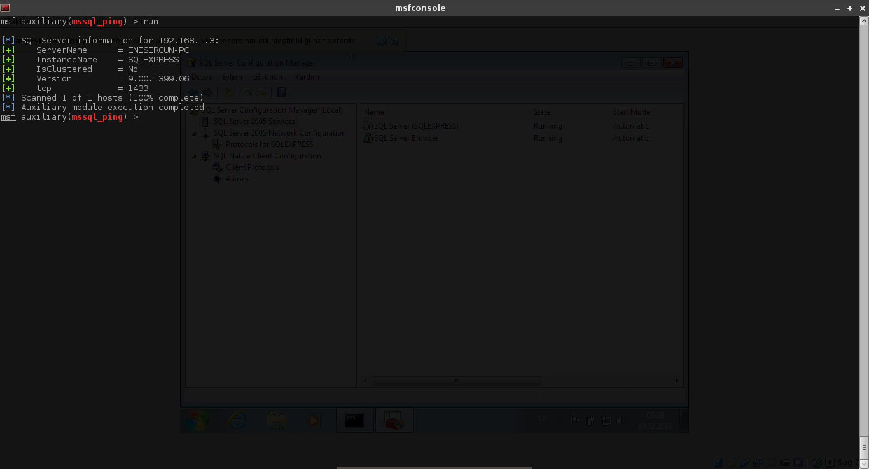
Task: Click the network icon in the system tray
Action: 605,421
